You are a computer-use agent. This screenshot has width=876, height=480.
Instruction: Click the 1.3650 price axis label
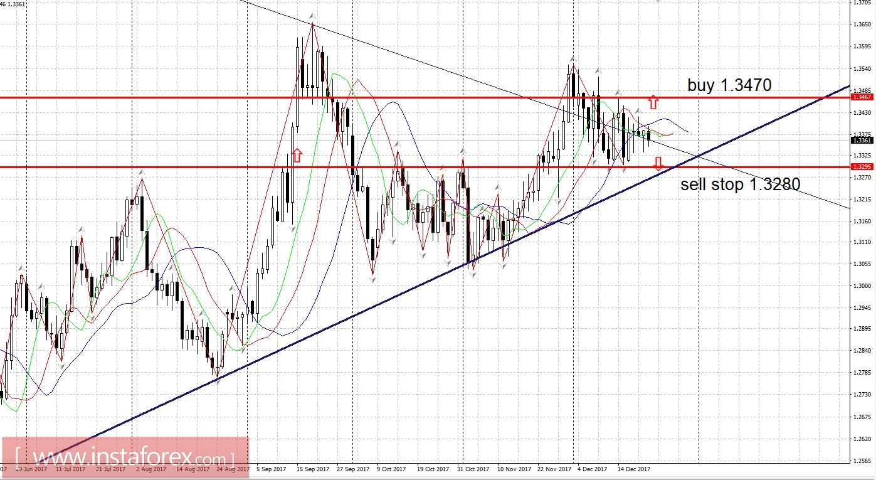(863, 24)
